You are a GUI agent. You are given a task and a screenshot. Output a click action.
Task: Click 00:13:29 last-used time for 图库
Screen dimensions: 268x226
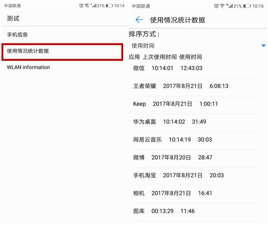tap(162, 211)
